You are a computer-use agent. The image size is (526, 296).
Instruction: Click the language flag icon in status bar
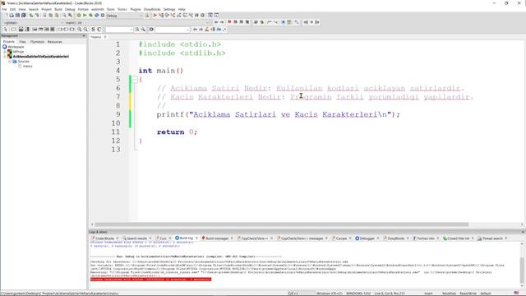click(516, 294)
